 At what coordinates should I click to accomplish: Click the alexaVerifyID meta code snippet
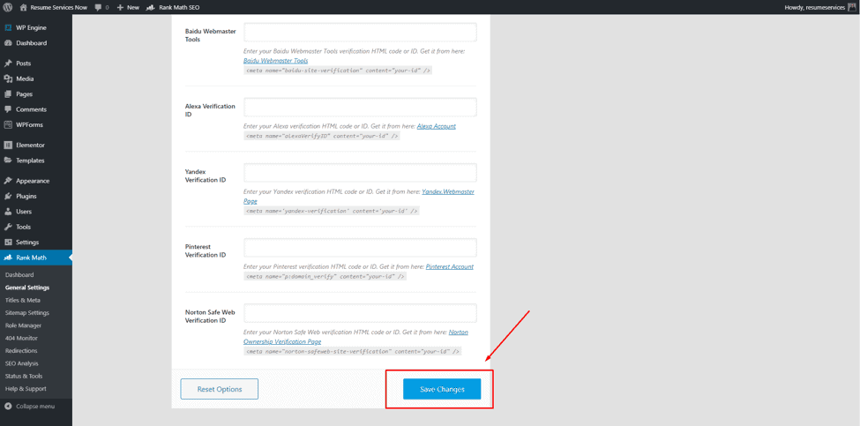point(322,136)
